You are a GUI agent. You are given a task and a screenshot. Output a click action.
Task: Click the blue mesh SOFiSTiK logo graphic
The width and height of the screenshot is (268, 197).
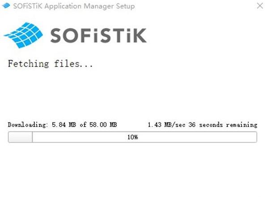click(x=23, y=35)
